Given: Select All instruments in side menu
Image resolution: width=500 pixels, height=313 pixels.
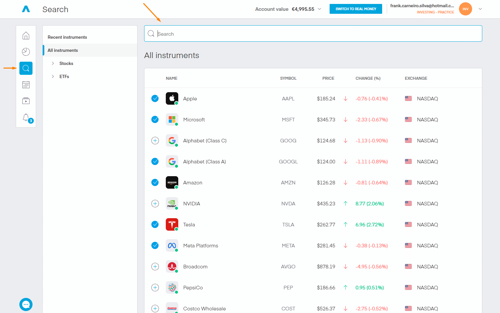Looking at the screenshot, I should point(63,50).
